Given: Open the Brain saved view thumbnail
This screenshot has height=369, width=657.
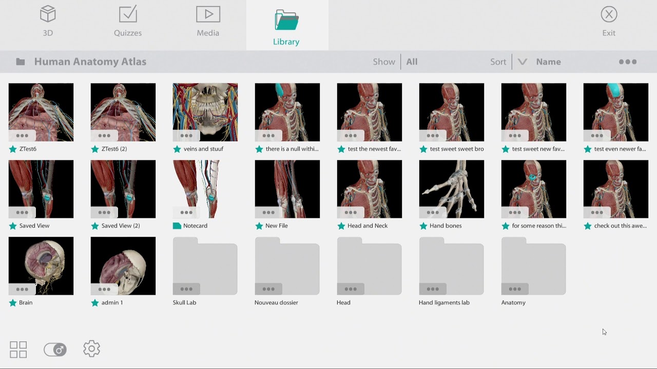Looking at the screenshot, I should pos(41,266).
